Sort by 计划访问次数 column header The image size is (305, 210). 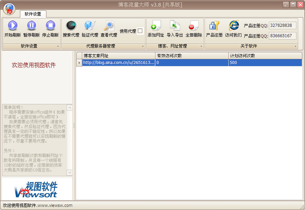click(x=265, y=56)
